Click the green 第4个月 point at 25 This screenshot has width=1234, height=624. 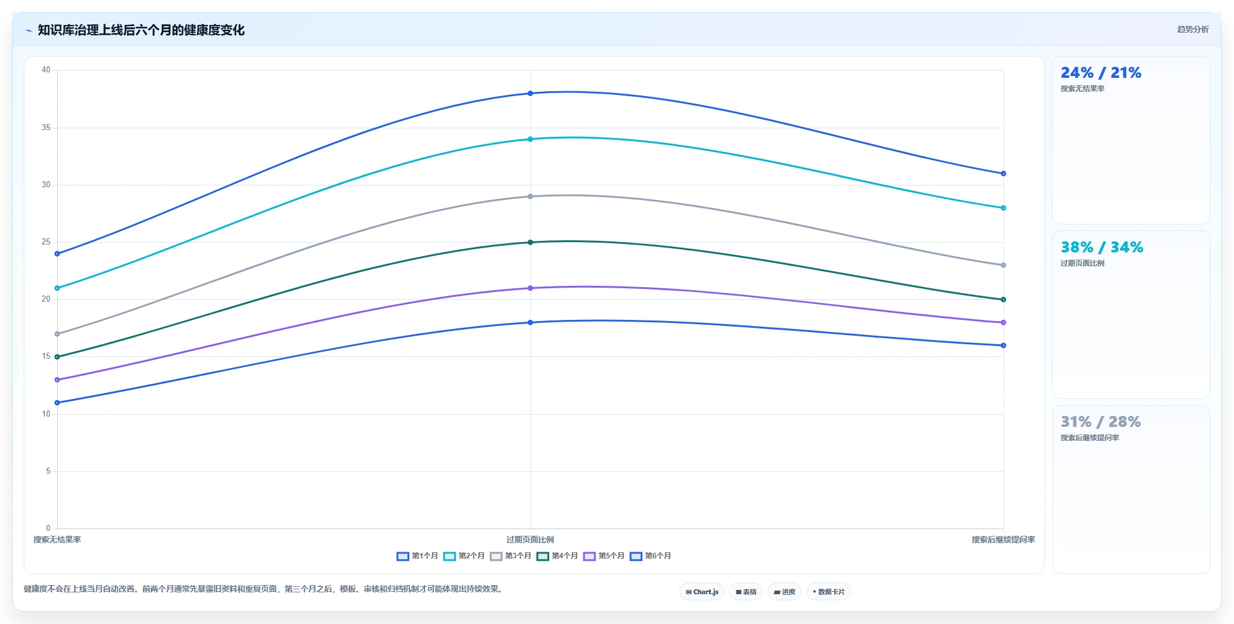[530, 242]
